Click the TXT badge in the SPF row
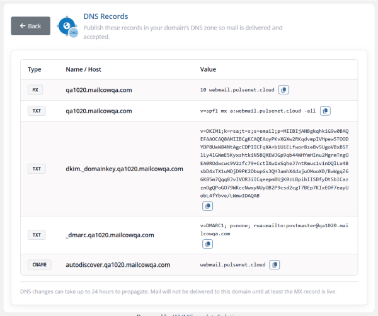 pos(37,111)
